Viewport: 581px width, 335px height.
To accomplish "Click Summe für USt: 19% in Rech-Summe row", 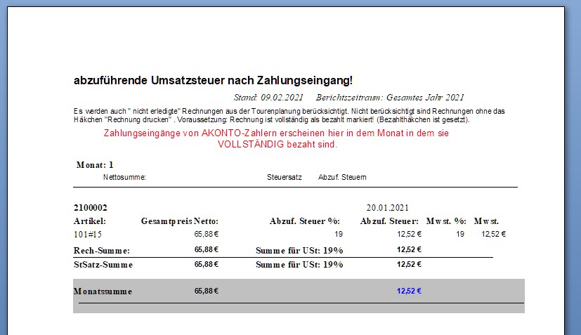I will click(x=299, y=250).
